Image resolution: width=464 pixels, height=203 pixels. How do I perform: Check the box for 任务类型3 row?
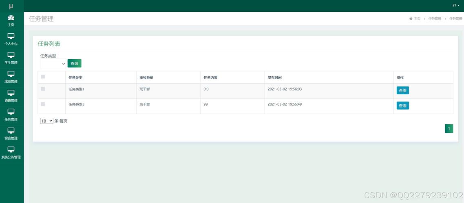click(x=43, y=104)
